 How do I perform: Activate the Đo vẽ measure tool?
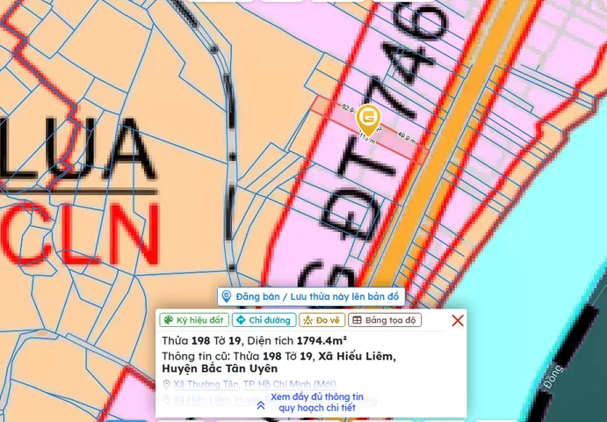pos(322,320)
